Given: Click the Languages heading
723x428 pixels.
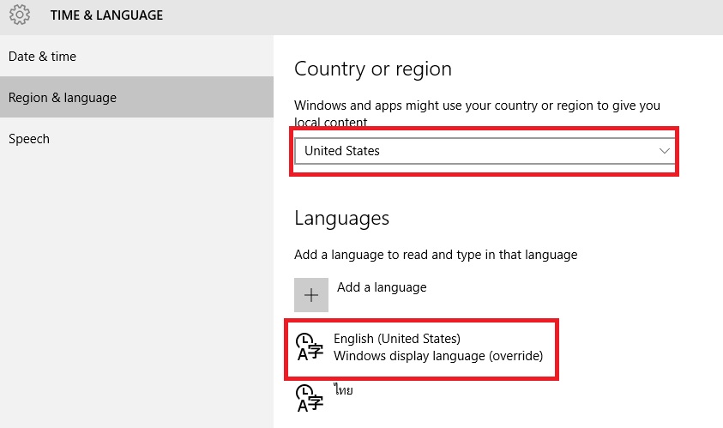Looking at the screenshot, I should (x=341, y=218).
